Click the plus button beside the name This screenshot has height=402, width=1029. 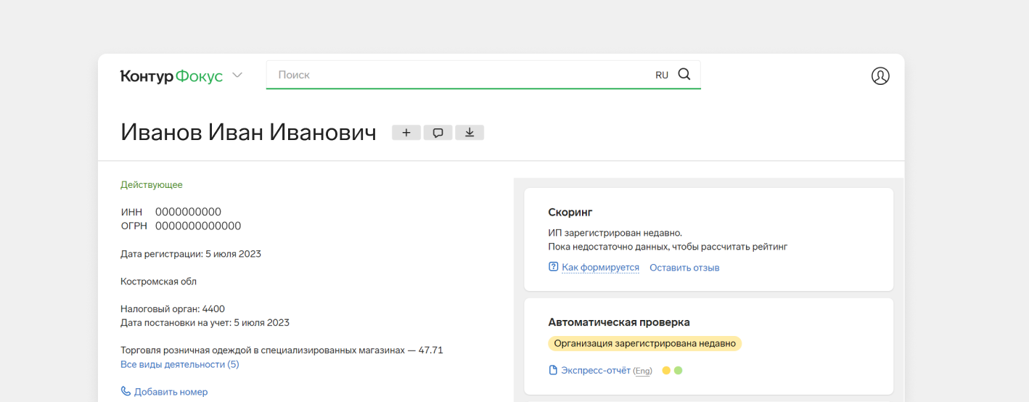[406, 133]
